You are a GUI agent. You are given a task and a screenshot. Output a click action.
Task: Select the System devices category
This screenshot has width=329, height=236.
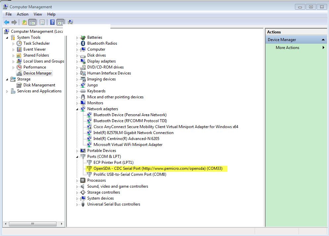100,198
